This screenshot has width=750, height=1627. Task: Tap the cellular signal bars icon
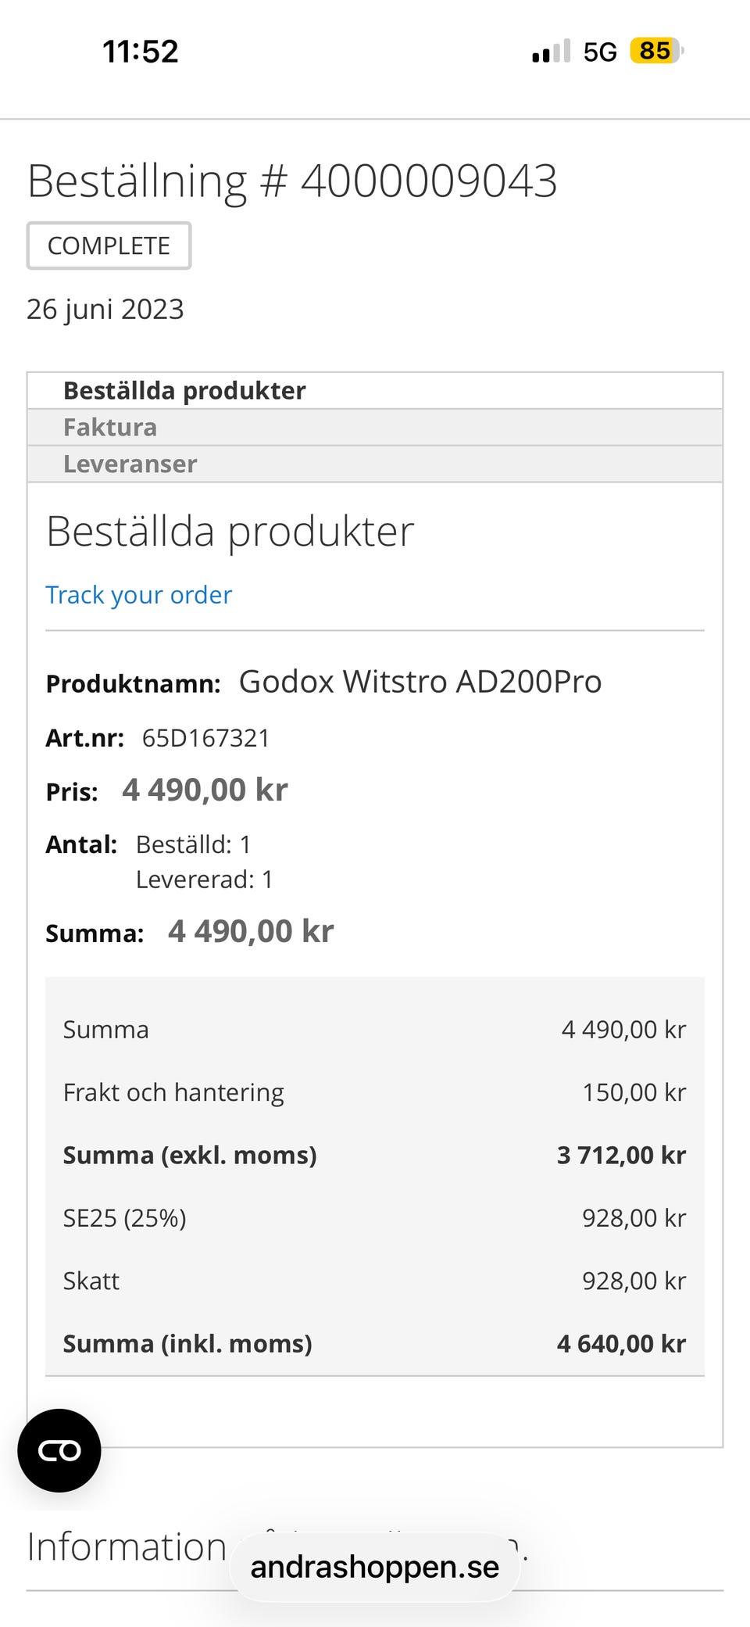point(552,52)
